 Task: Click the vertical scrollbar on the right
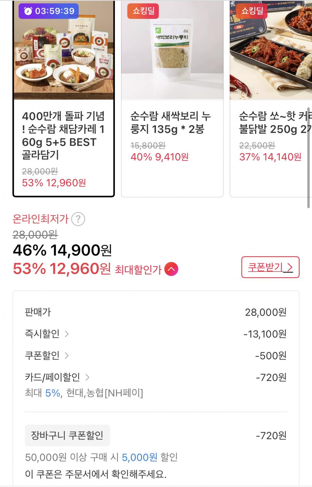pyautogui.click(x=308, y=157)
